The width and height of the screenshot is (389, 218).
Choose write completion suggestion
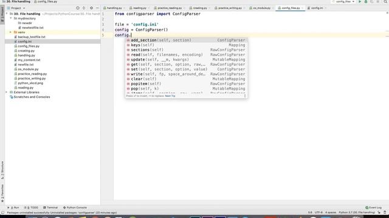pyautogui.click(x=186, y=74)
